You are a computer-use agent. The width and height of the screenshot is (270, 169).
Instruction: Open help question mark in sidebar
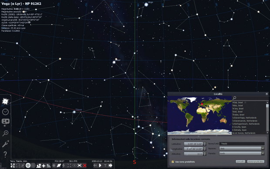click(5, 154)
